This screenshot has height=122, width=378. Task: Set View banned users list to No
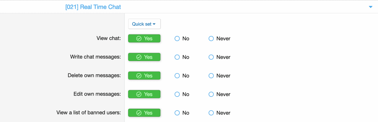(x=177, y=113)
